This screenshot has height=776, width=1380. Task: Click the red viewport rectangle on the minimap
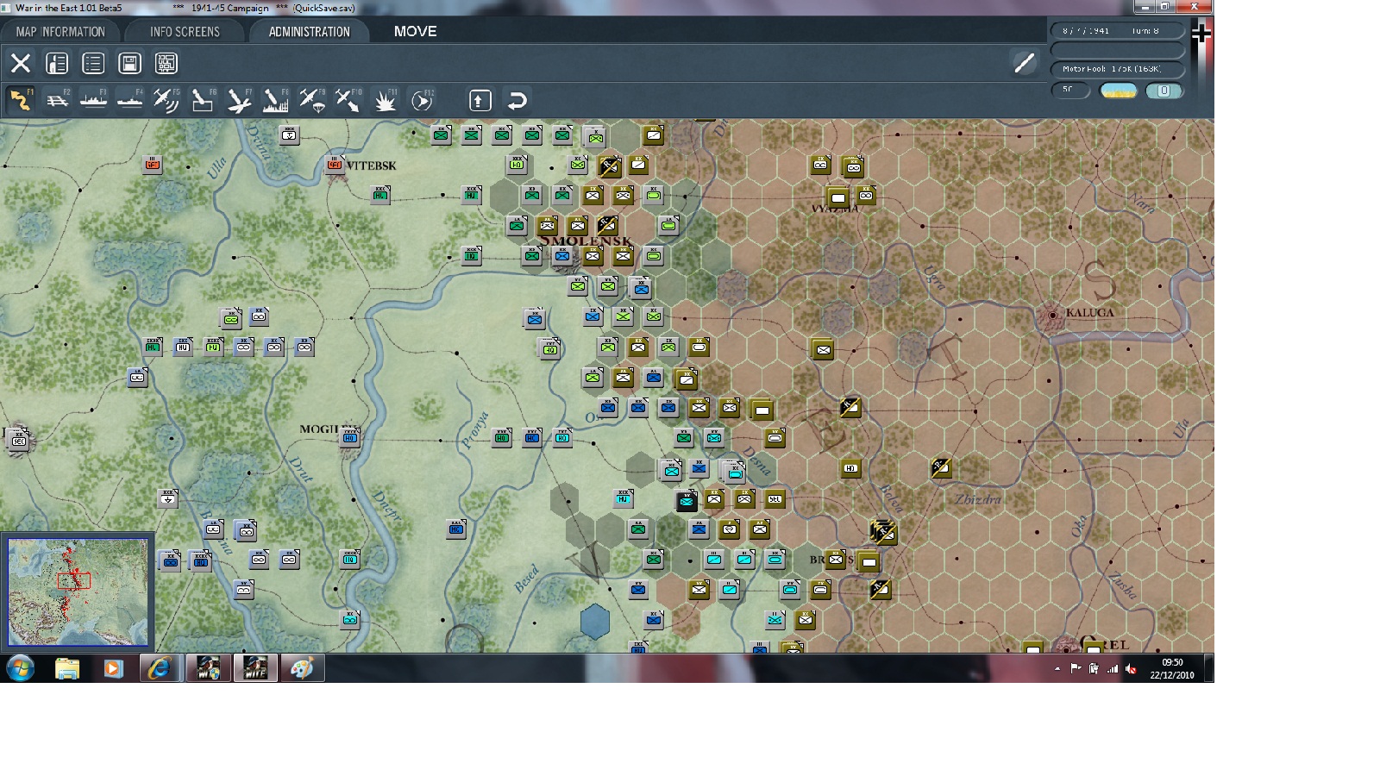click(74, 580)
